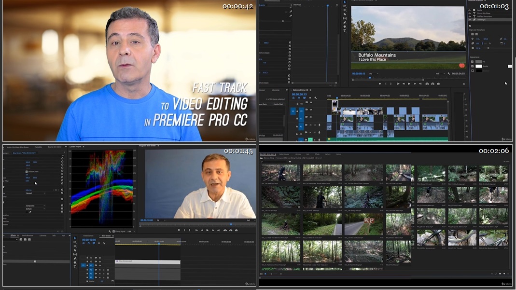Open the Lumetri Scopes panel menu
516x290 pixels.
[84, 147]
